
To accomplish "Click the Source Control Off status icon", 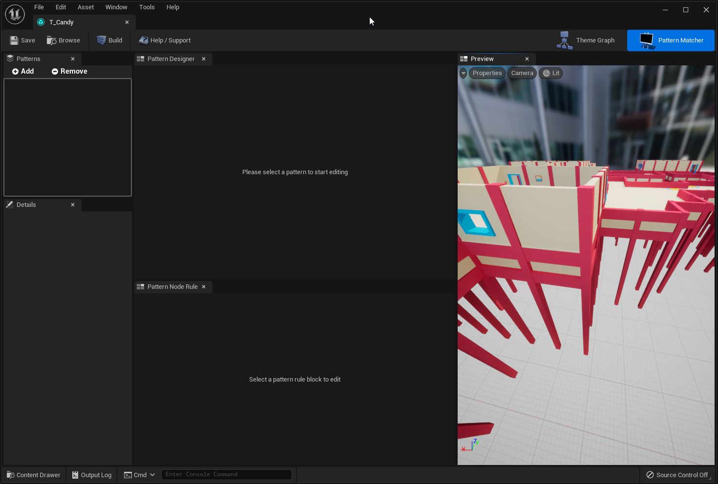I will pyautogui.click(x=650, y=475).
